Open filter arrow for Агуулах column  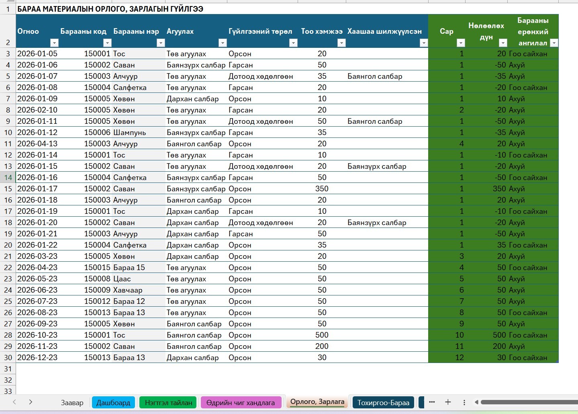pyautogui.click(x=223, y=43)
